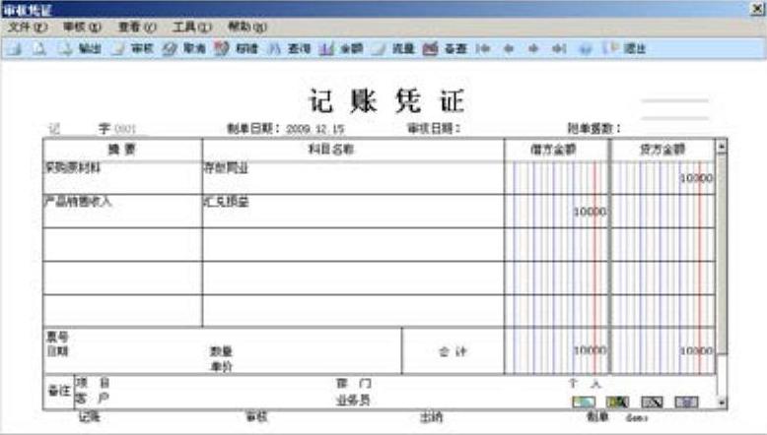767x435 pixels.
Task: Click the 审核日期 label
Action: coord(434,128)
